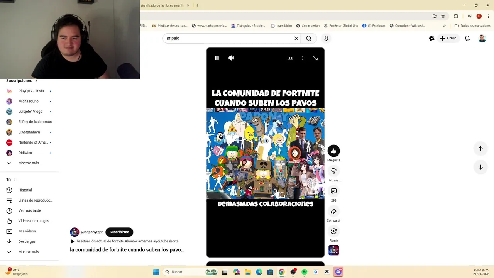
Task: Open Videos que me gustan in the sidebar
Action: 29,221
